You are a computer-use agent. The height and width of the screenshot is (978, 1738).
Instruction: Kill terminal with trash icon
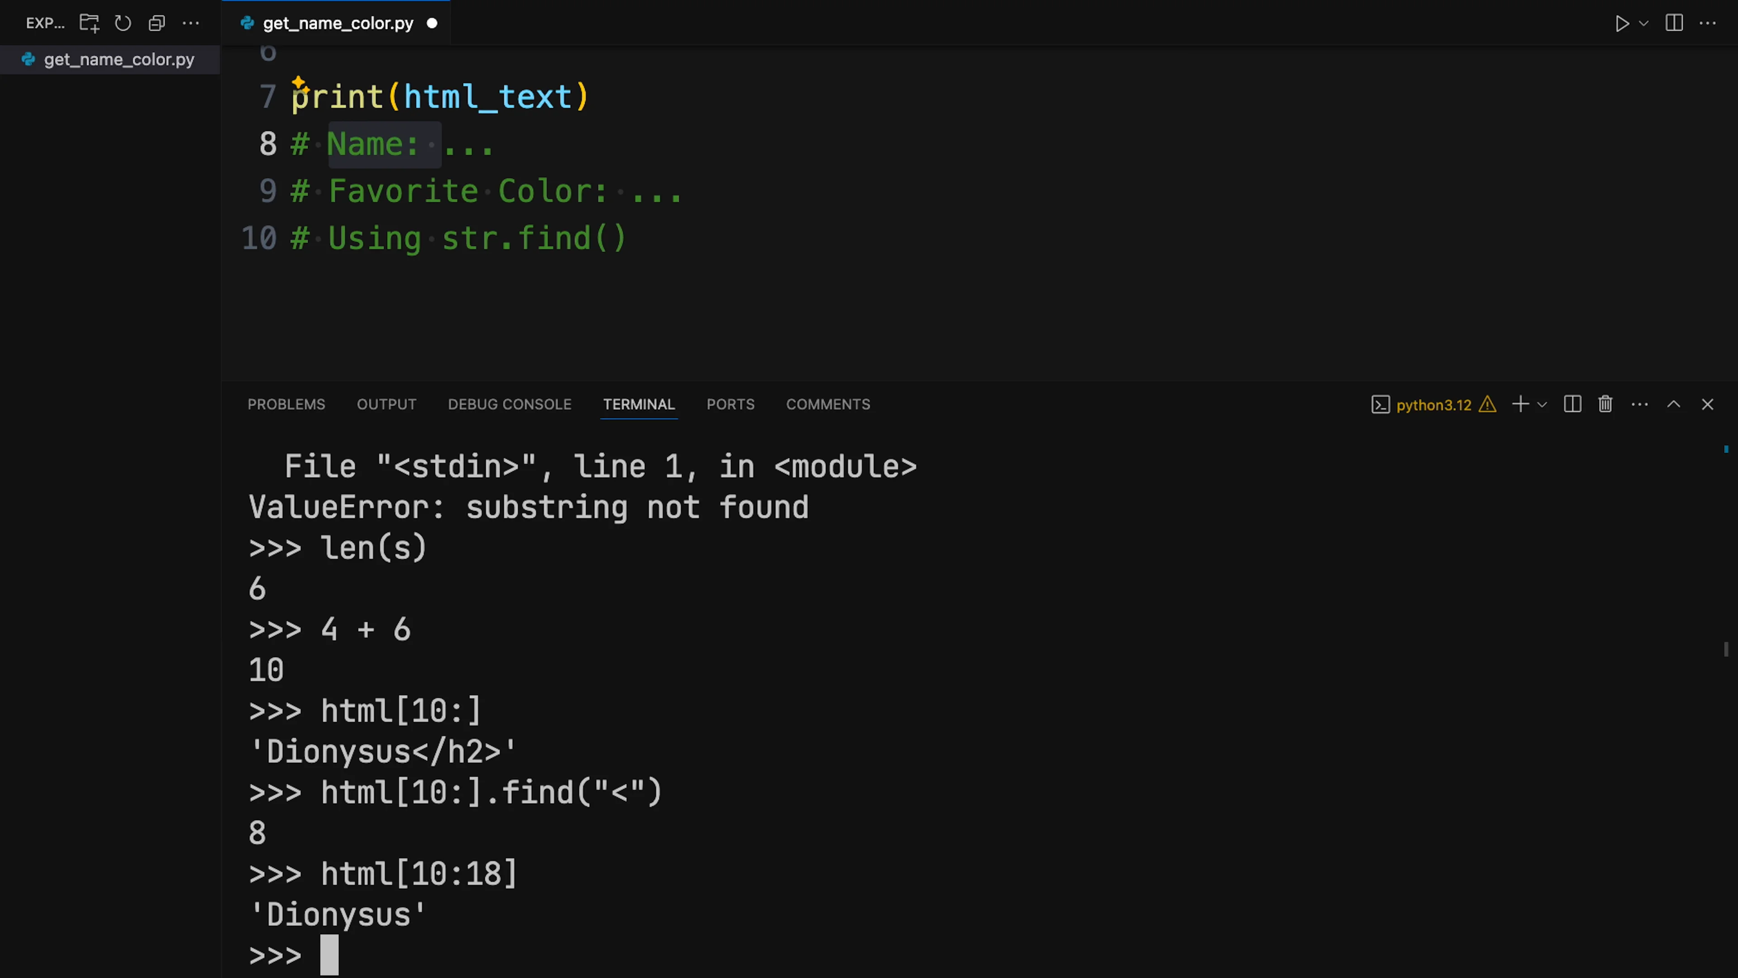[1605, 404]
